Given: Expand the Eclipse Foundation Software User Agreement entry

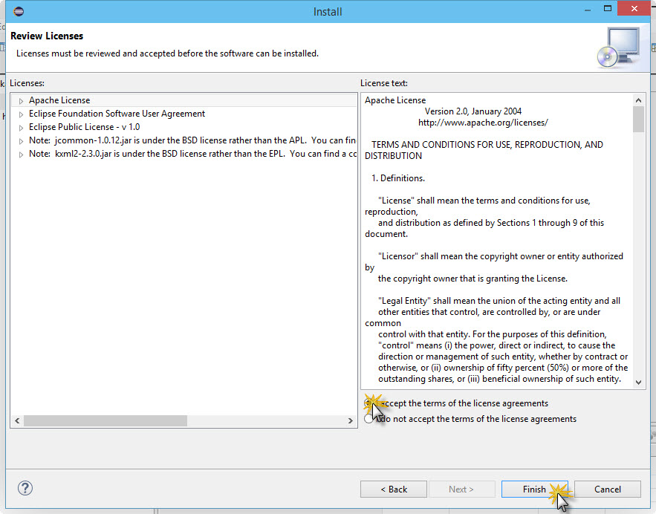Looking at the screenshot, I should click(21, 114).
